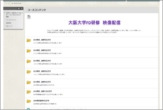Click the description text under 2011年度 folder
163x110 pixels.
[44, 85]
